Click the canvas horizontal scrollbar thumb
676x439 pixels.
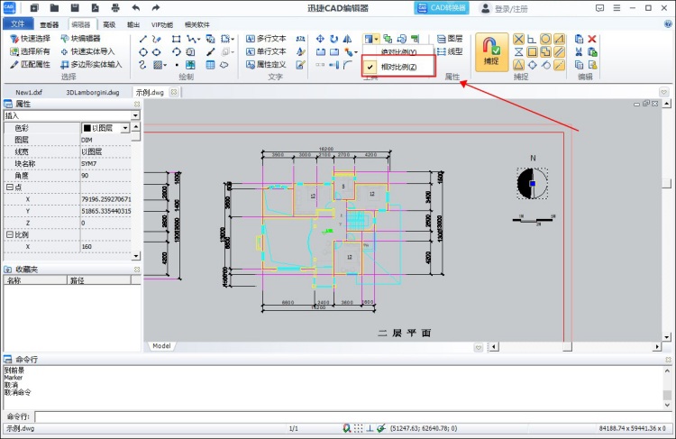[x=567, y=347]
